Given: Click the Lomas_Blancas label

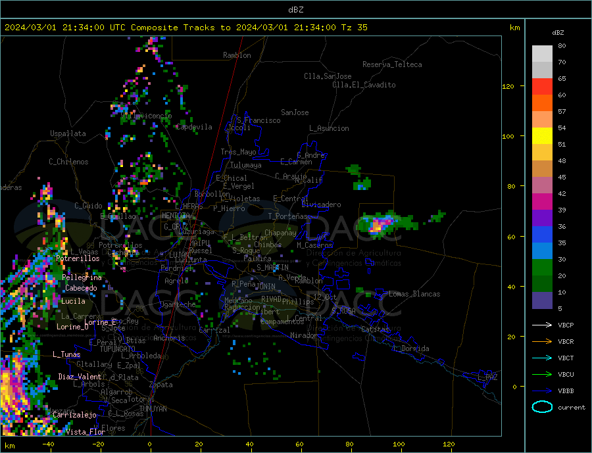Looking at the screenshot, I should [414, 294].
